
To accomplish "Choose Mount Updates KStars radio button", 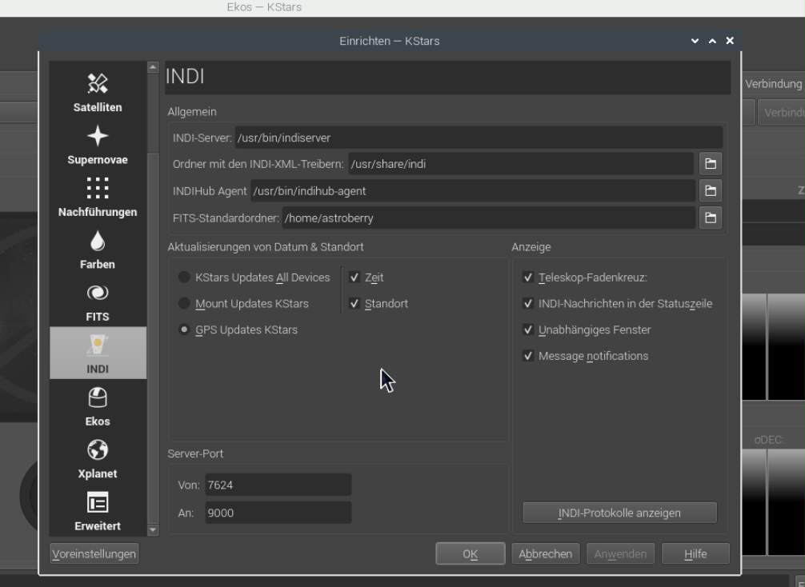I will pyautogui.click(x=184, y=303).
